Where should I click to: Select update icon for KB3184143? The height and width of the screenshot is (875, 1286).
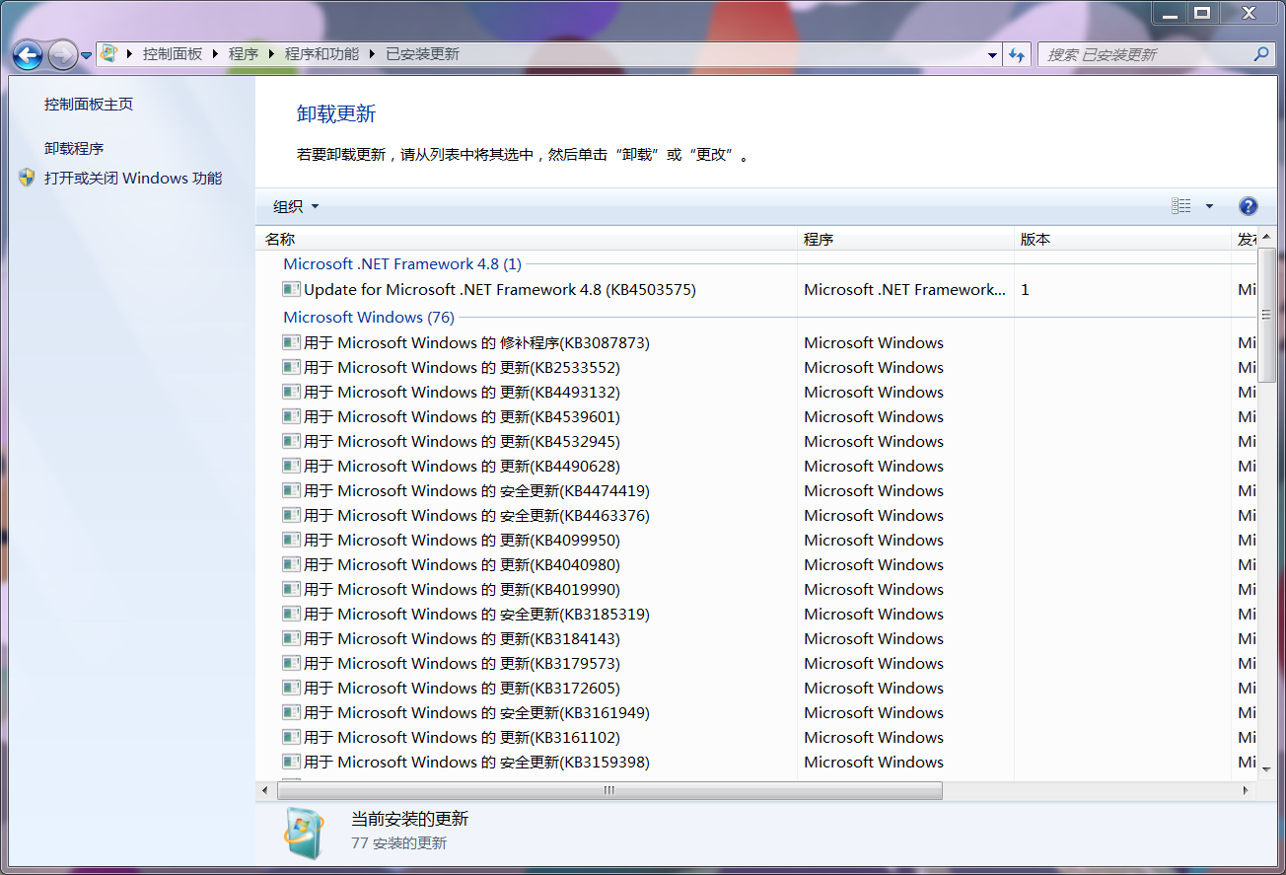[291, 638]
